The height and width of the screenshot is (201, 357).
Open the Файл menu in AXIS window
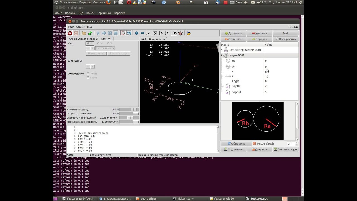(71, 27)
